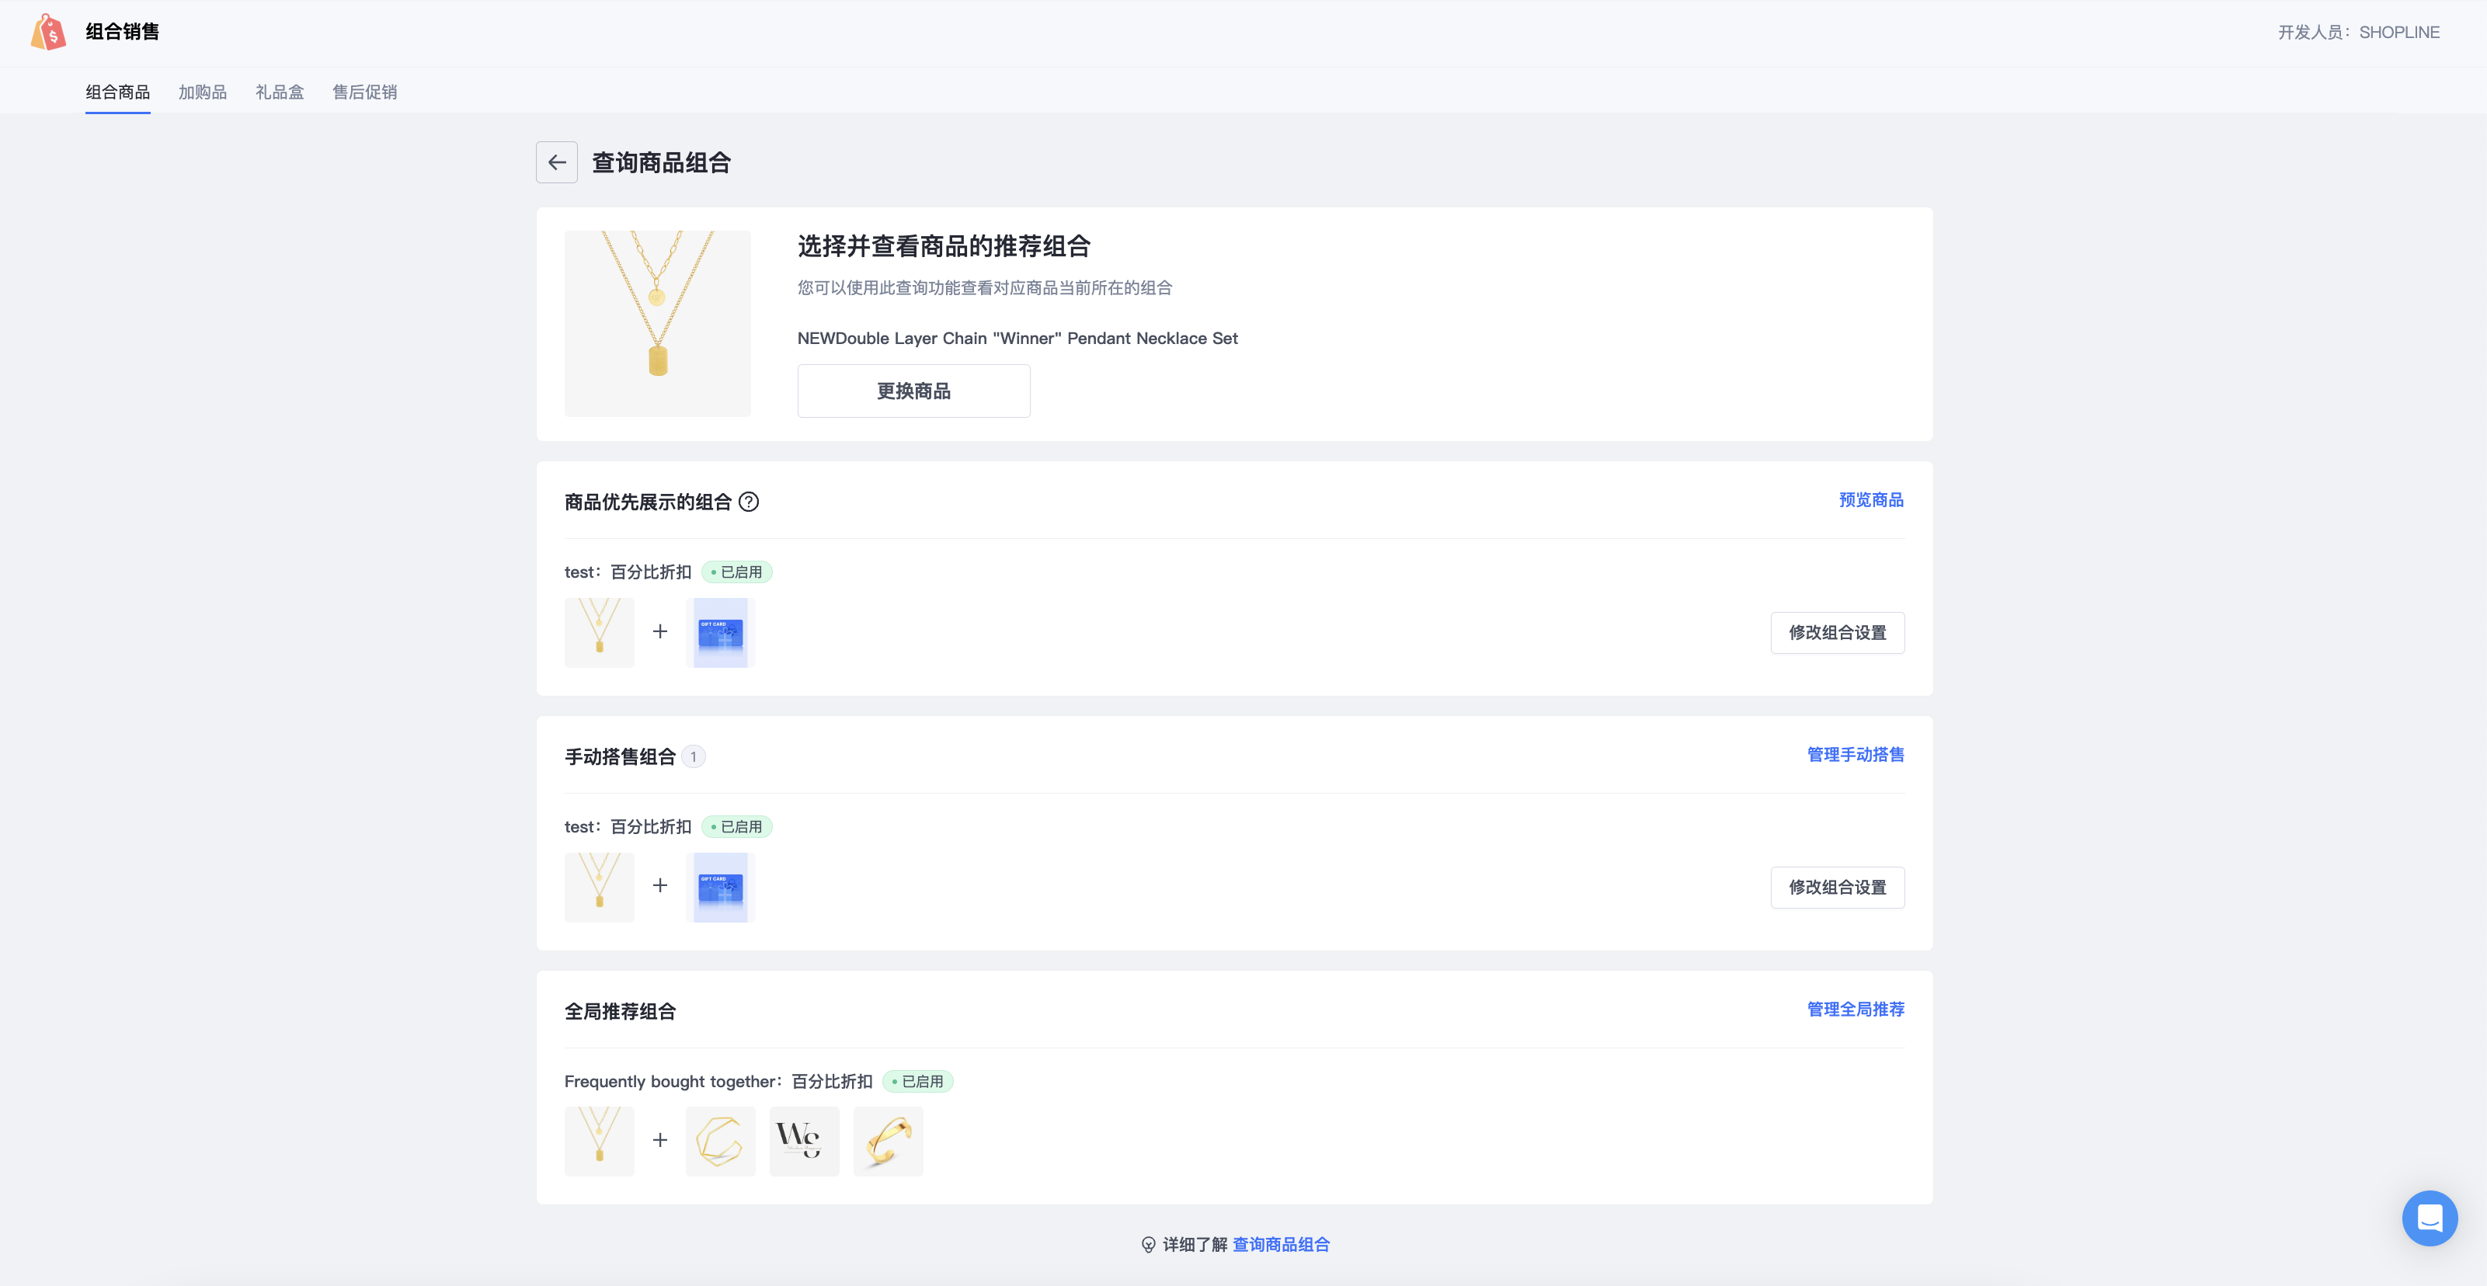The width and height of the screenshot is (2487, 1286).
Task: Click the gold cuff ring thumbnail
Action: [887, 1142]
